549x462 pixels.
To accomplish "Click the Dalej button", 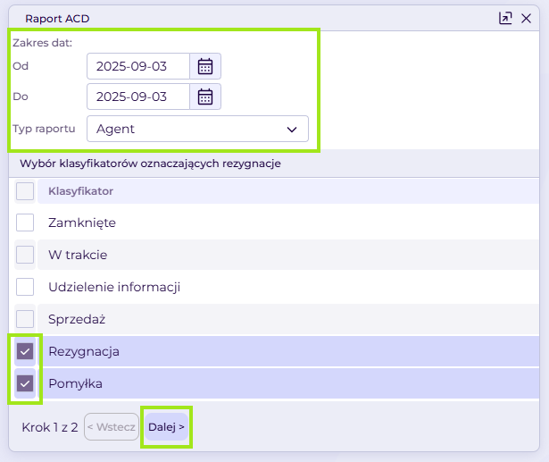I will point(166,427).
